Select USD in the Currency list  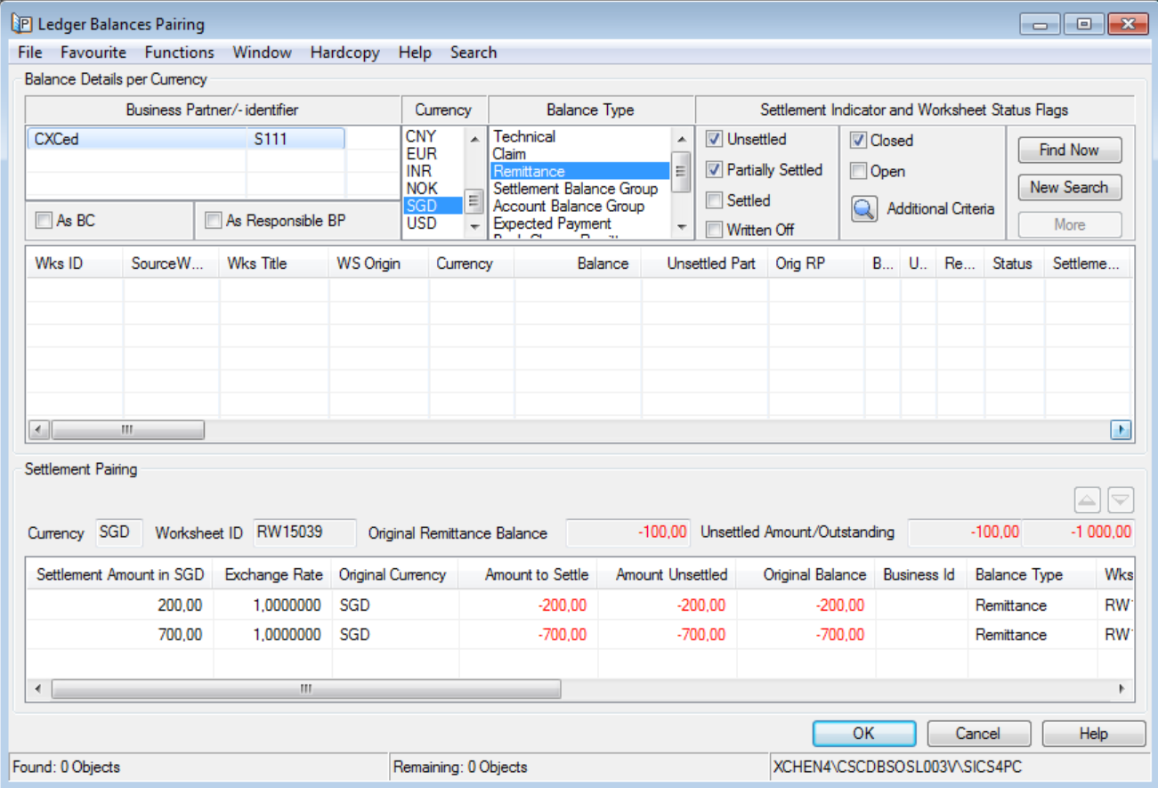point(422,223)
